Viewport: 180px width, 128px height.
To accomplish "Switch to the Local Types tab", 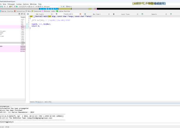I will 125,14.
